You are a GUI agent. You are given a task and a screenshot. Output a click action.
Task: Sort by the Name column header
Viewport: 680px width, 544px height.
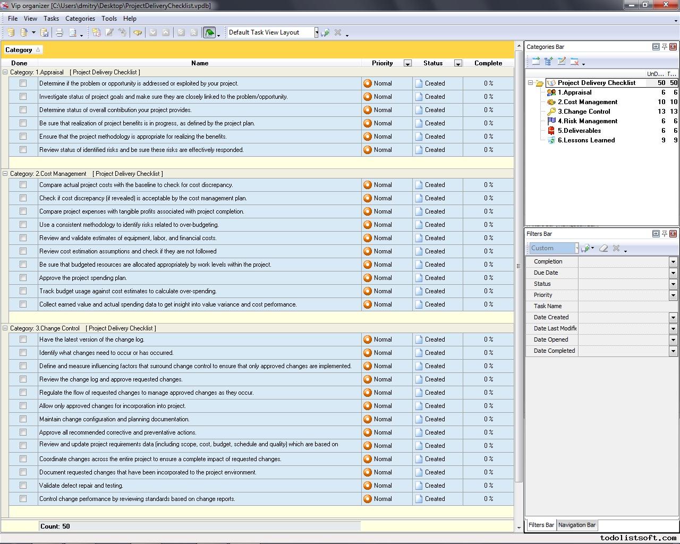click(199, 63)
